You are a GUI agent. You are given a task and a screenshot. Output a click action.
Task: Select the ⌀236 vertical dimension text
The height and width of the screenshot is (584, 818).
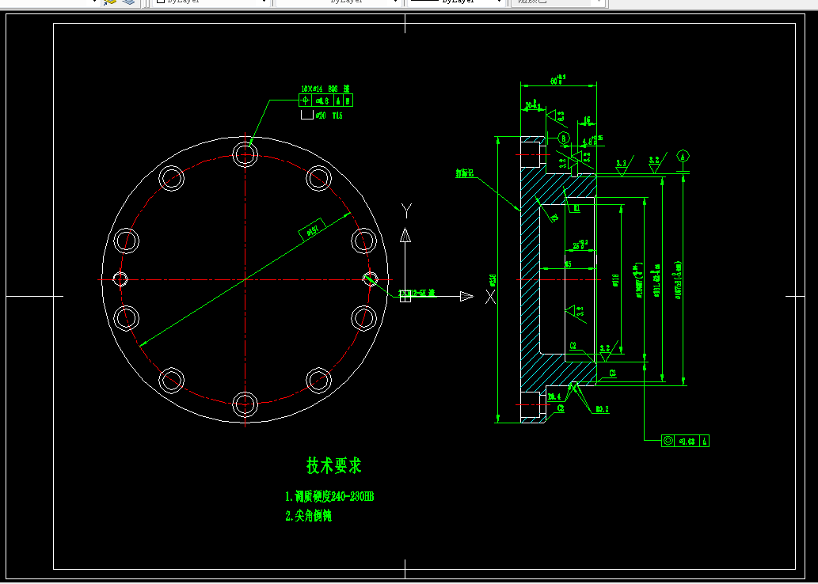tap(492, 281)
